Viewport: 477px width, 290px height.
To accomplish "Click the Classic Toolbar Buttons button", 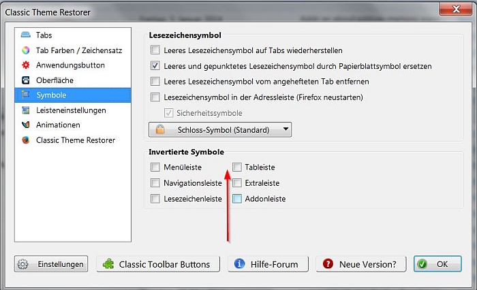I will coord(159,264).
